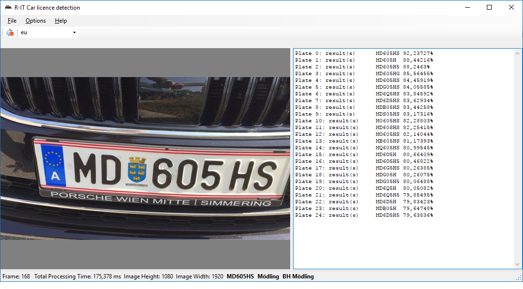Select Plate 16 result line 80,46822%

(x=364, y=161)
